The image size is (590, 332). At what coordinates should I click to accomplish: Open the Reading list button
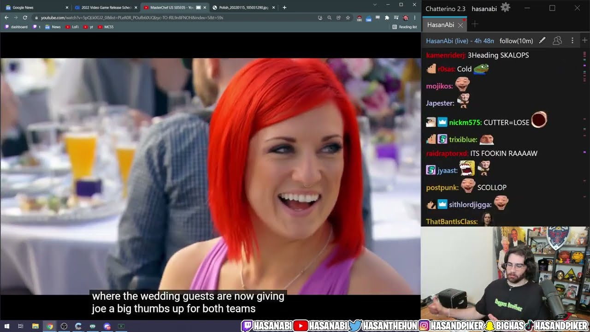[405, 27]
